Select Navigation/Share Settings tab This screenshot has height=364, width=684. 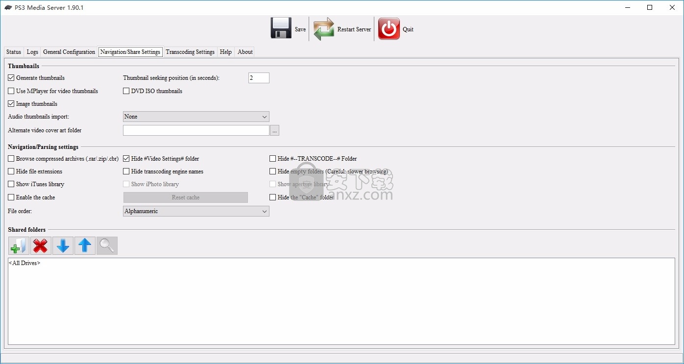130,52
